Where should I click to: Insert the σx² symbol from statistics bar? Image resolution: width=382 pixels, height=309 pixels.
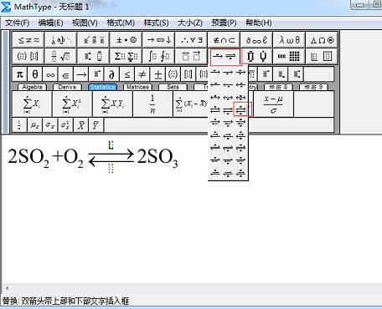pos(65,125)
